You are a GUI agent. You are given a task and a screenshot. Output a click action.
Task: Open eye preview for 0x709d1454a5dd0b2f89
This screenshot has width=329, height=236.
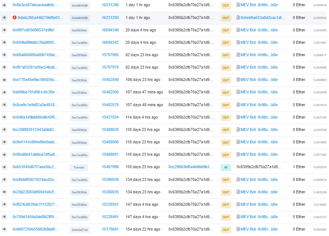pyautogui.click(x=4, y=217)
